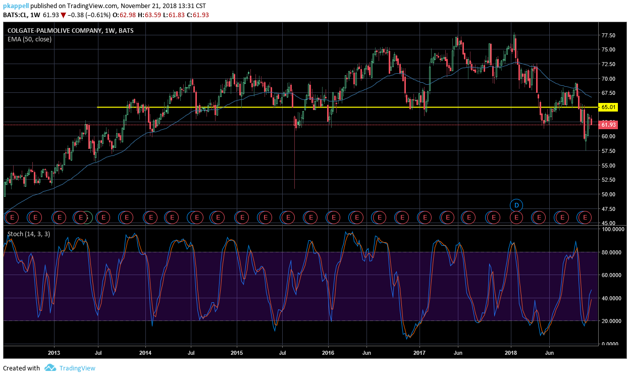Screen dimensions: 630x377
Task: Select the yellow horizontal line at 65.01
Action: [347, 107]
